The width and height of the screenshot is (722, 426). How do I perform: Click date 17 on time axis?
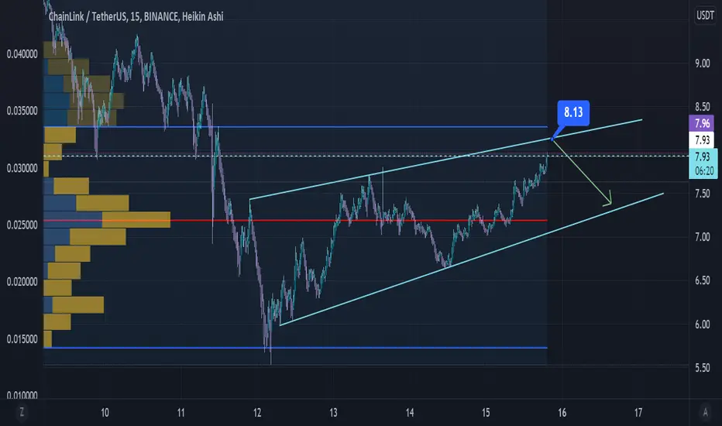(x=638, y=413)
